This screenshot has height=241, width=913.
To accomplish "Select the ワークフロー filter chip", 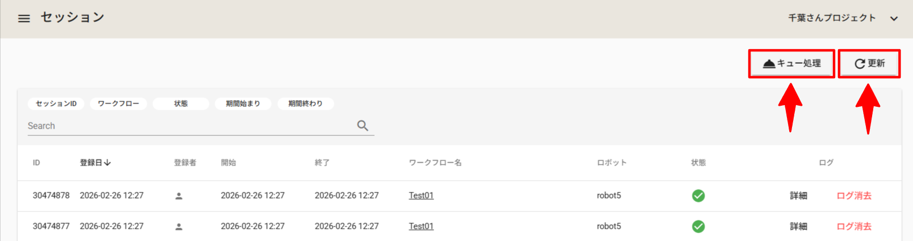I will click(x=118, y=103).
